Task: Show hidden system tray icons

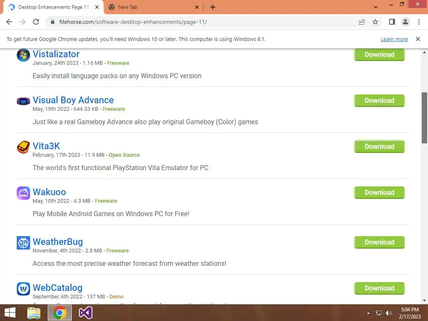Action: coord(368,313)
